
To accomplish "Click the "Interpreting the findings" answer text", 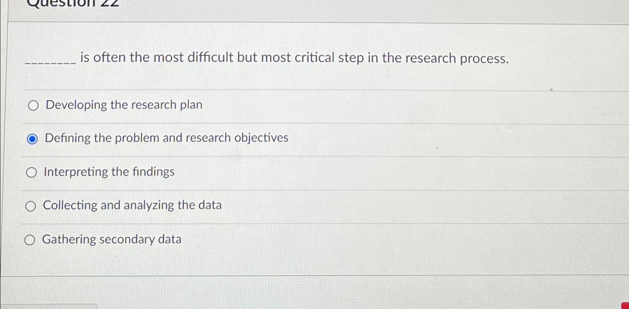I will pos(109,172).
